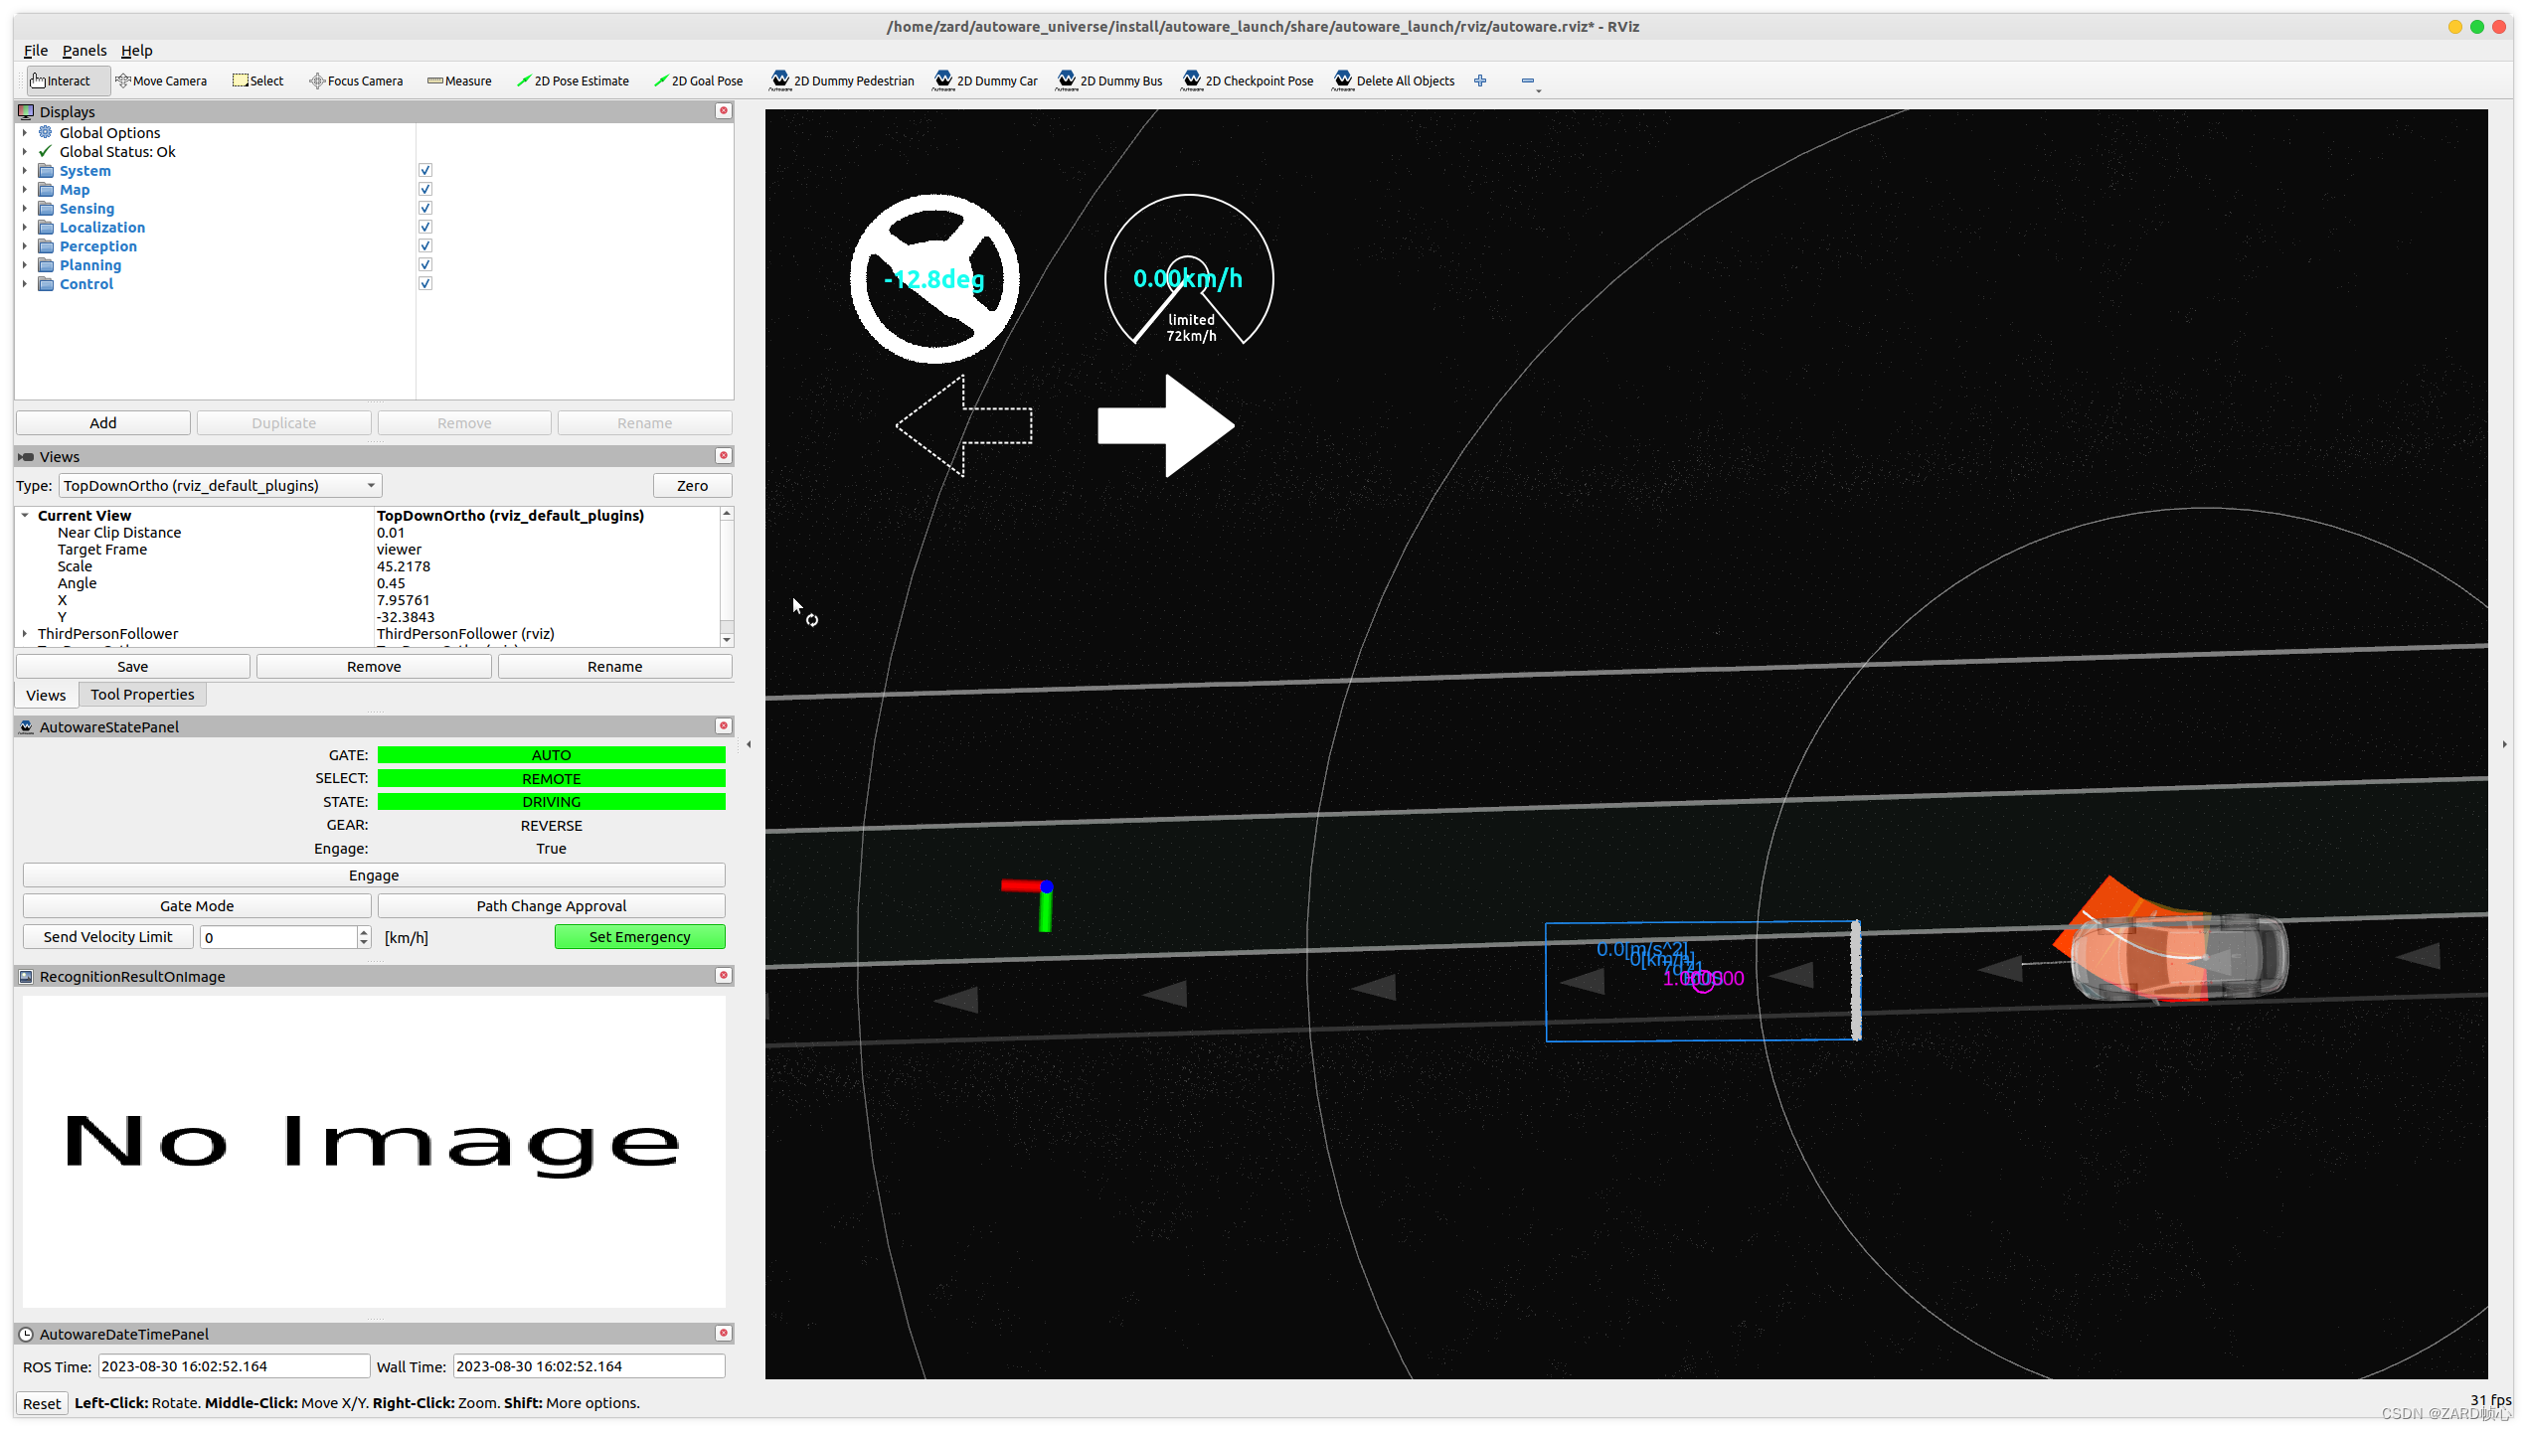The height and width of the screenshot is (1431, 2527).
Task: Select the Measure tool
Action: (459, 80)
